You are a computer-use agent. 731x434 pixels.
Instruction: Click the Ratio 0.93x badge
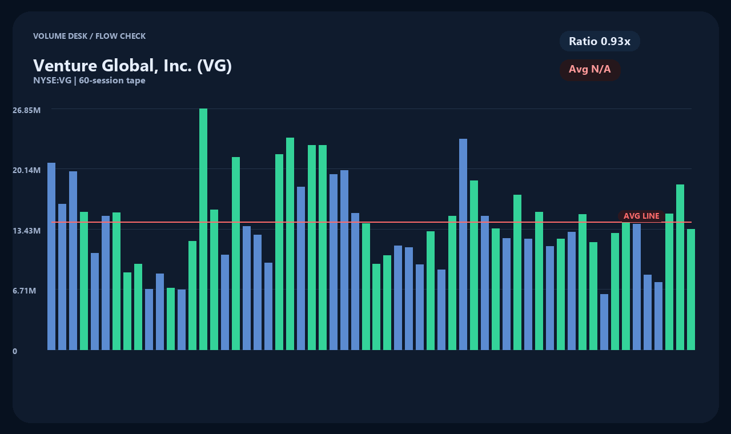[600, 41]
